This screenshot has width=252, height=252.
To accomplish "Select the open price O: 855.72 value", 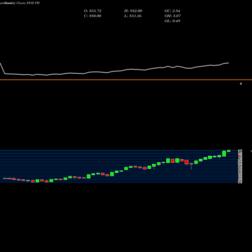I will [x=93, y=11].
